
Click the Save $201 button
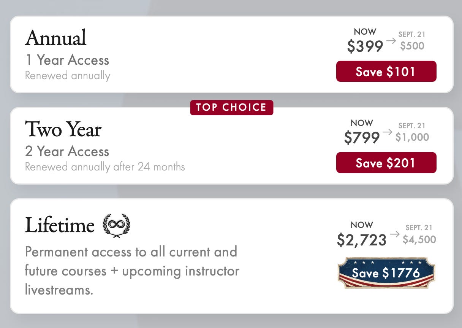pos(386,163)
